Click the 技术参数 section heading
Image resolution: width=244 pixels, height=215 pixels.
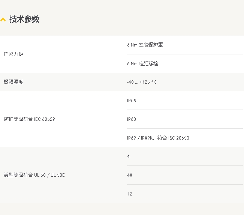24,20
